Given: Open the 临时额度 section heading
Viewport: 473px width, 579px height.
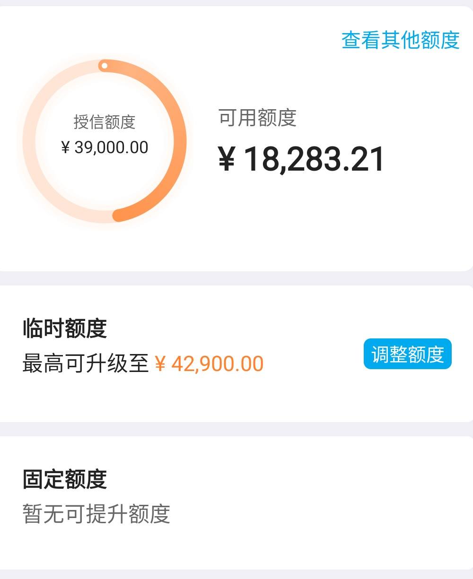Looking at the screenshot, I should click(65, 328).
